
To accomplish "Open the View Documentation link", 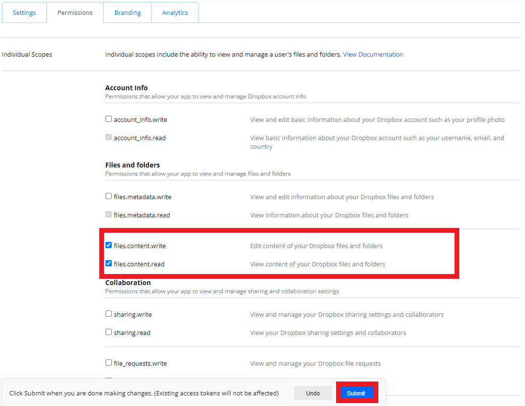I will point(373,54).
